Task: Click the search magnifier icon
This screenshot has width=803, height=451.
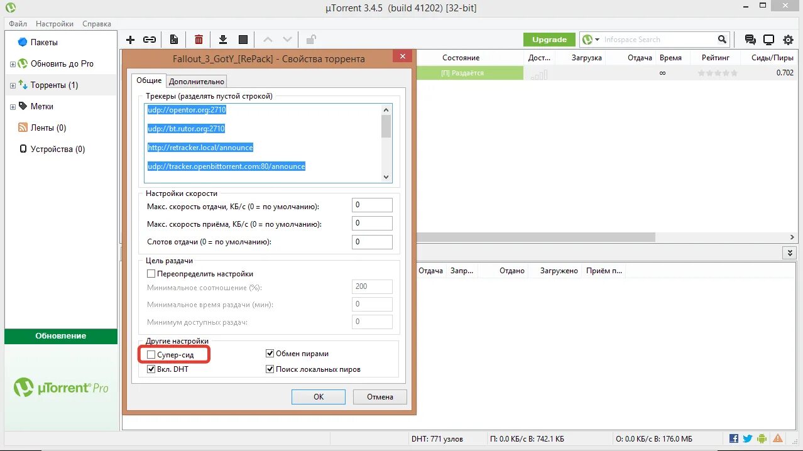Action: (723, 40)
